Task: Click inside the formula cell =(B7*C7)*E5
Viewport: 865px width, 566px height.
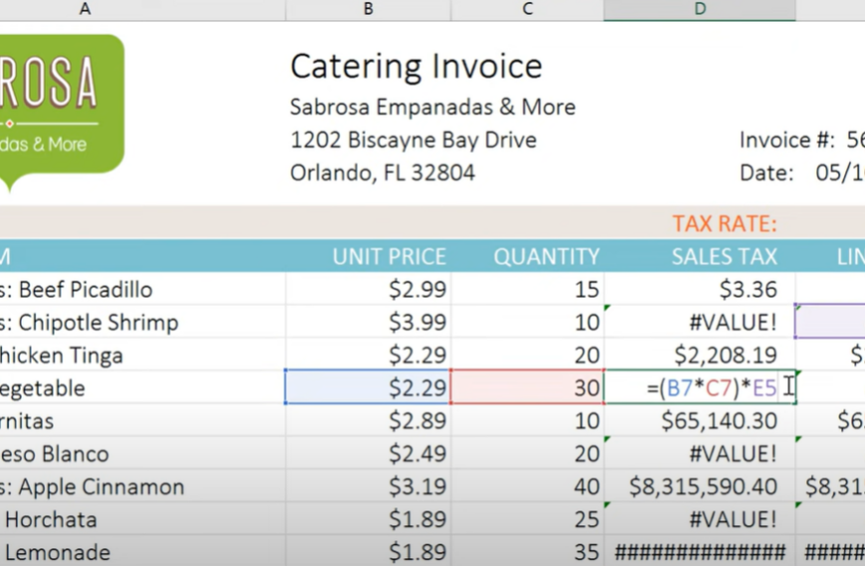Action: click(x=700, y=387)
